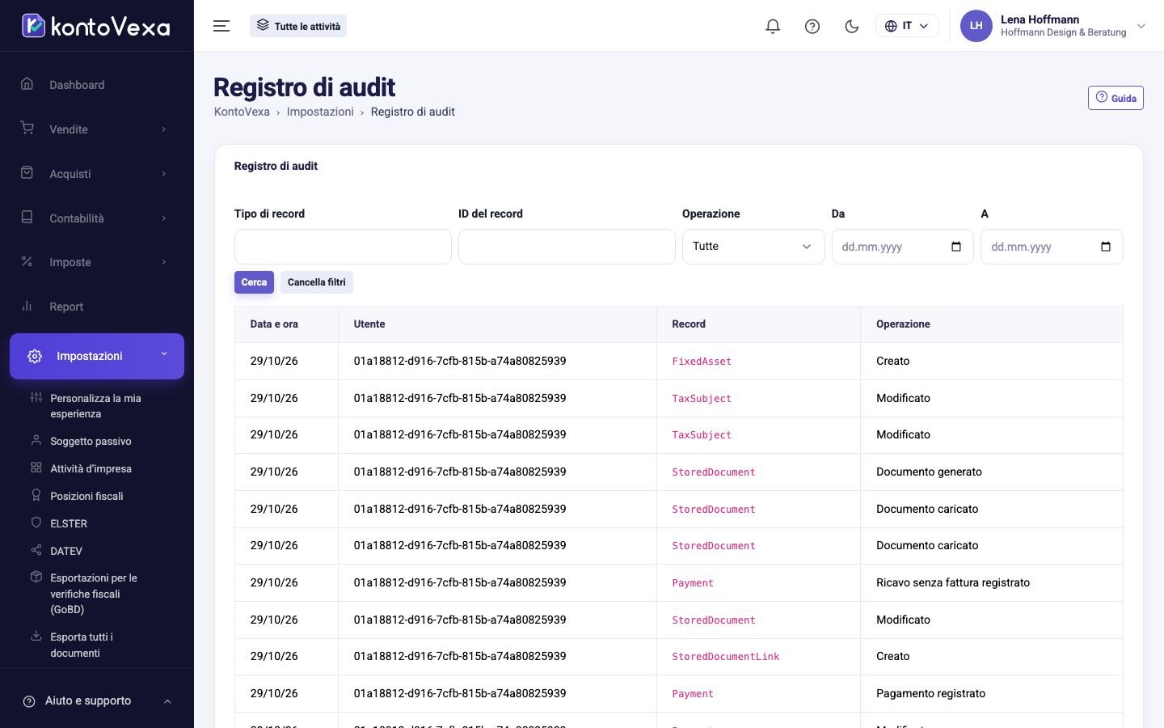Viewport: 1164px width, 728px height.
Task: Expand the Acquisti submenu
Action: 164,174
